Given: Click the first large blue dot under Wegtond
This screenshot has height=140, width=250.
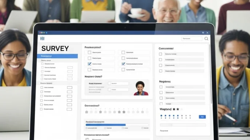Looking at the screenshot, I should pyautogui.click(x=161, y=116).
